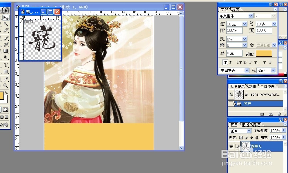Click the baseline shift 0 点 field
This screenshot has width=288, height=173.
(234, 53)
